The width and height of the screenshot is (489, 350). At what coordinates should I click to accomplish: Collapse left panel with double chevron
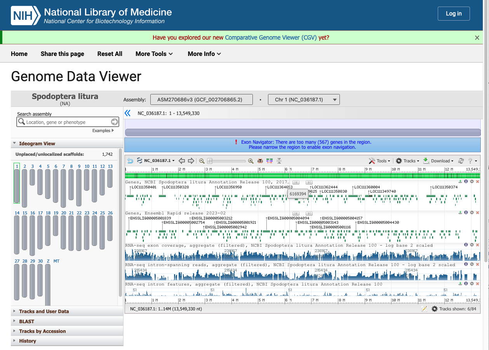pyautogui.click(x=127, y=113)
